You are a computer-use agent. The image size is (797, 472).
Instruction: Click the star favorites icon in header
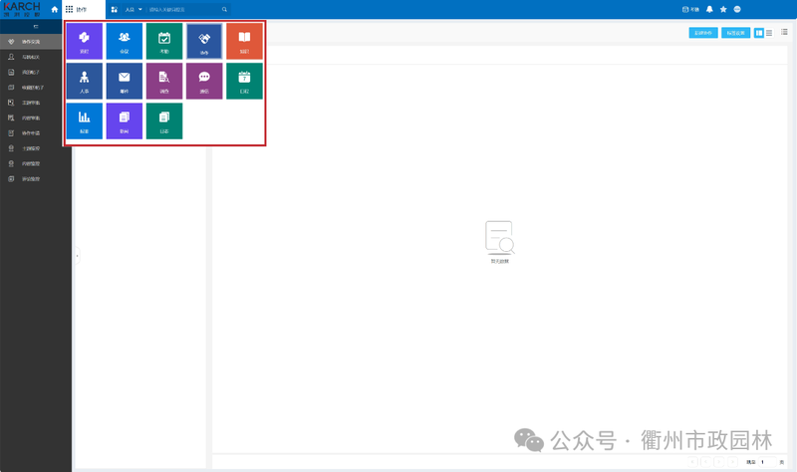[x=723, y=9]
